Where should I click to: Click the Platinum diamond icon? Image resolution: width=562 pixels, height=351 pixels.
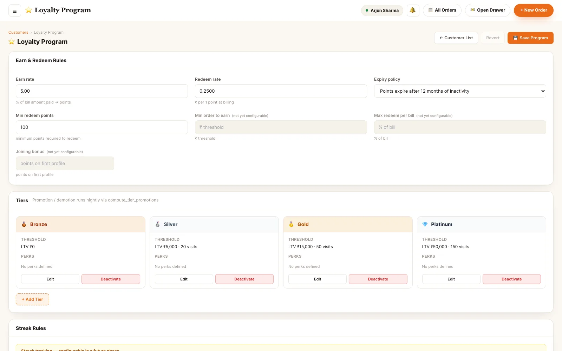pyautogui.click(x=425, y=224)
